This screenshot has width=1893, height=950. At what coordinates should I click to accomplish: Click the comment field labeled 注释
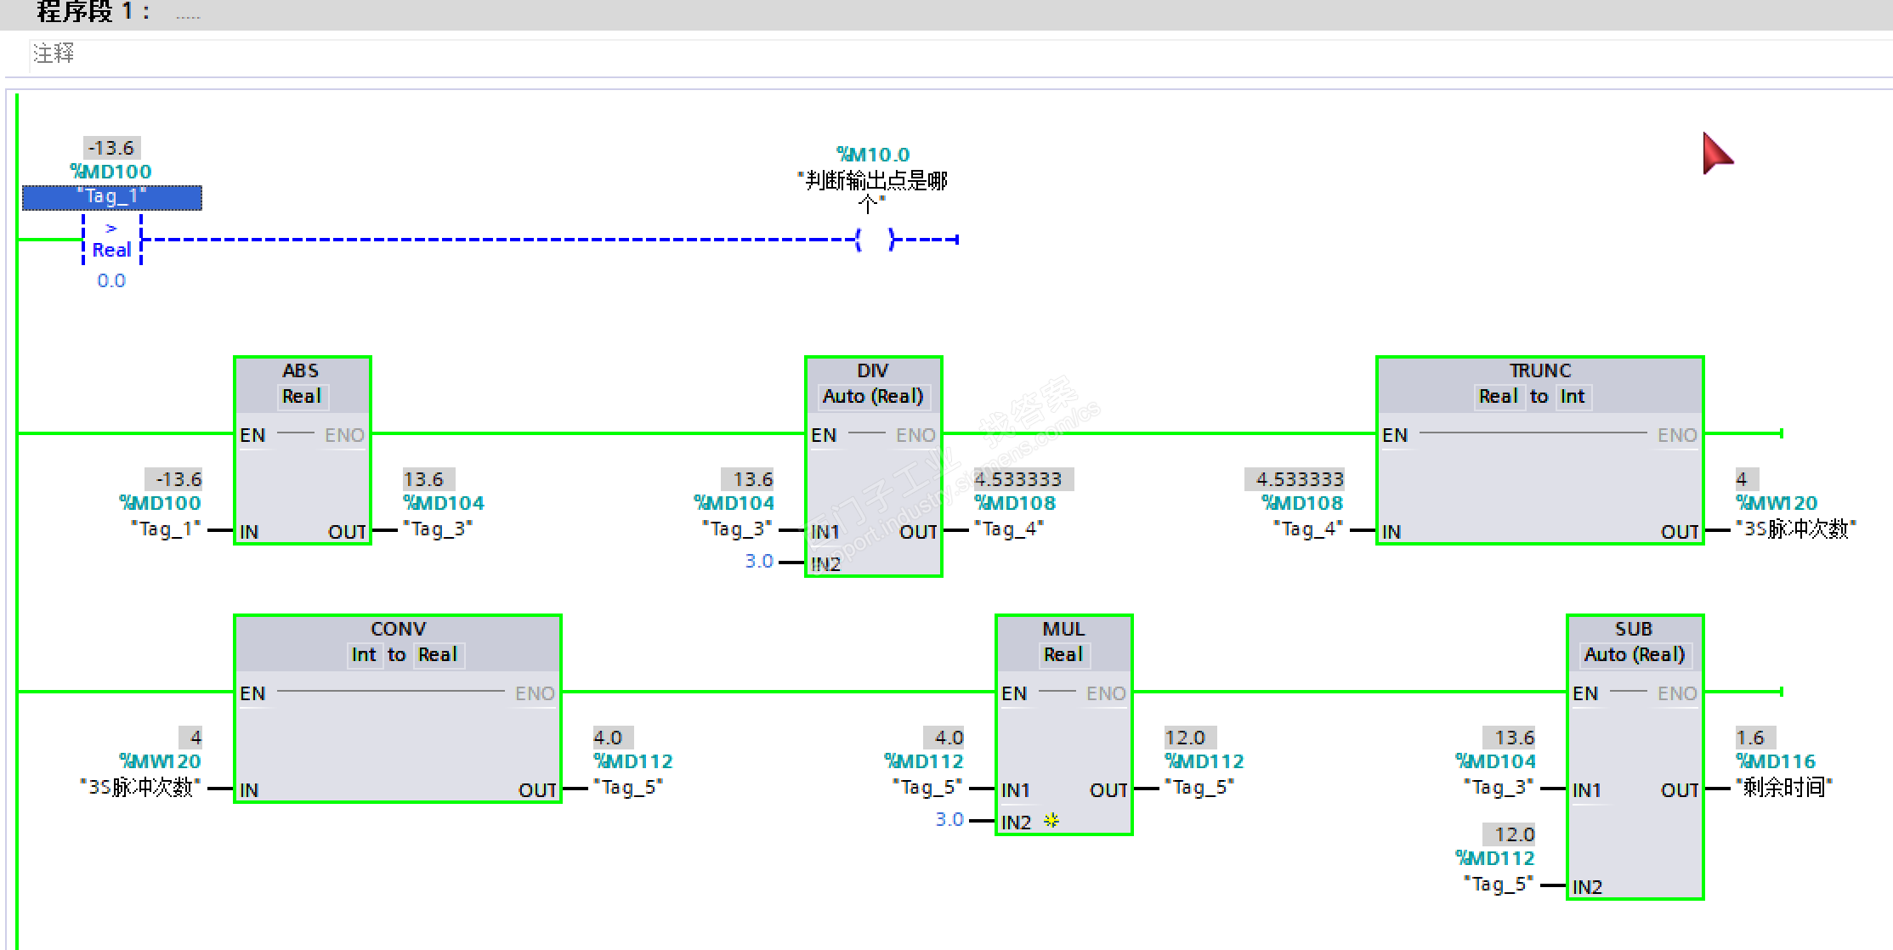tap(54, 54)
